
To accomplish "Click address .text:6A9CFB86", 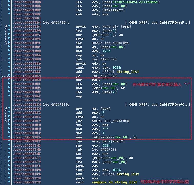I will pos(27,6).
